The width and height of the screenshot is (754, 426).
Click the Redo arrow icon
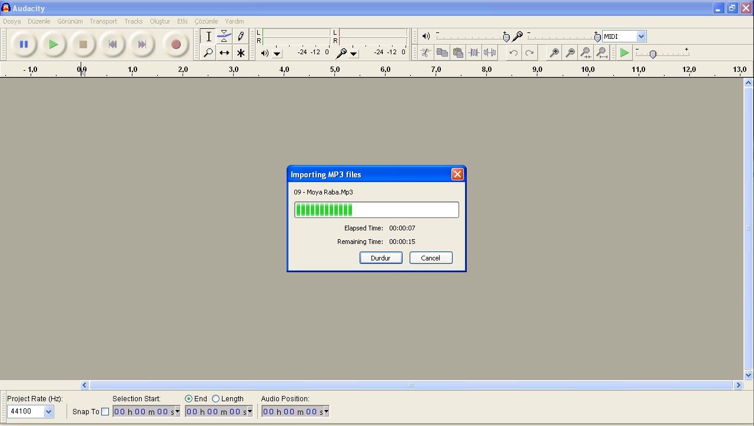point(529,53)
